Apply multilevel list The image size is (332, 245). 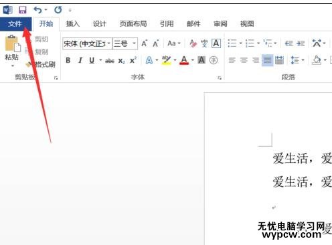(268, 43)
